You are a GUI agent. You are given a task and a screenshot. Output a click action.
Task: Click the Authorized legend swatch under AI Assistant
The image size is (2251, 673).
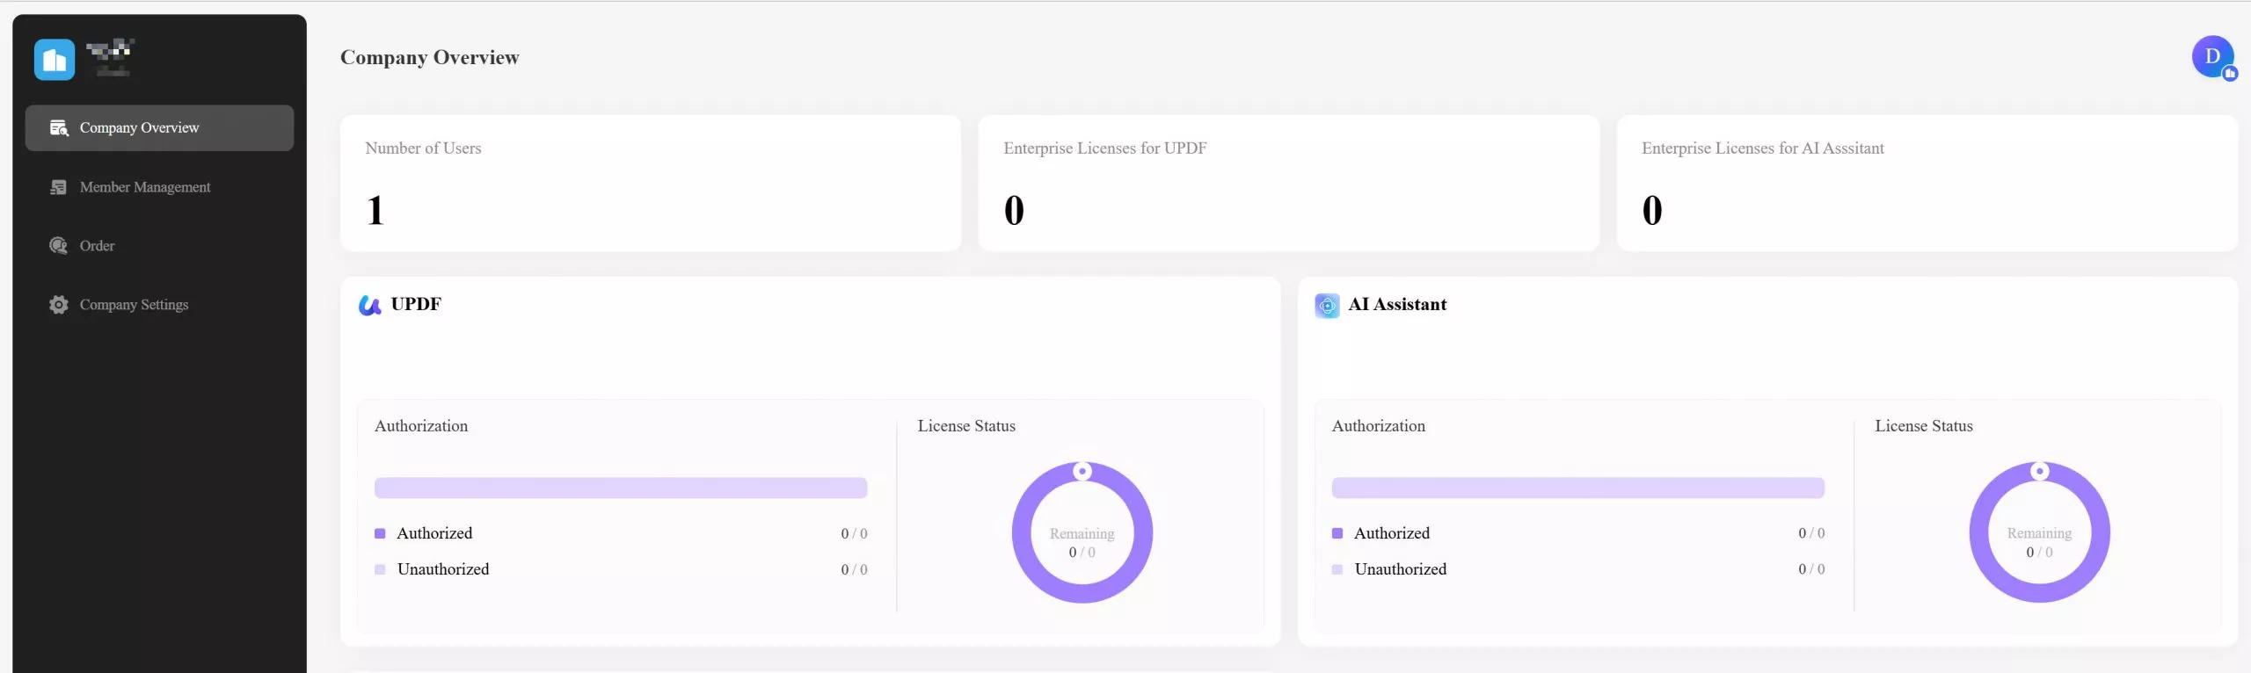point(1337,533)
